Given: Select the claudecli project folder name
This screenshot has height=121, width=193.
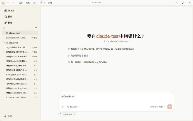Looking at the screenshot, I should (x=13, y=43).
